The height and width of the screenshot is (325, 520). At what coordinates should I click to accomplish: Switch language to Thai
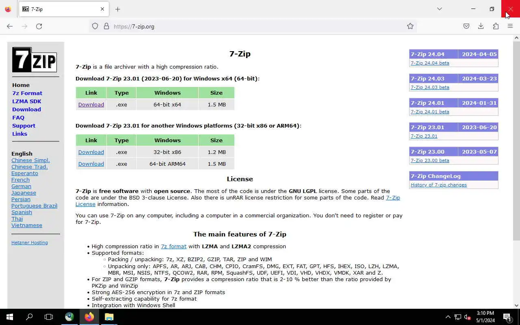click(17, 219)
